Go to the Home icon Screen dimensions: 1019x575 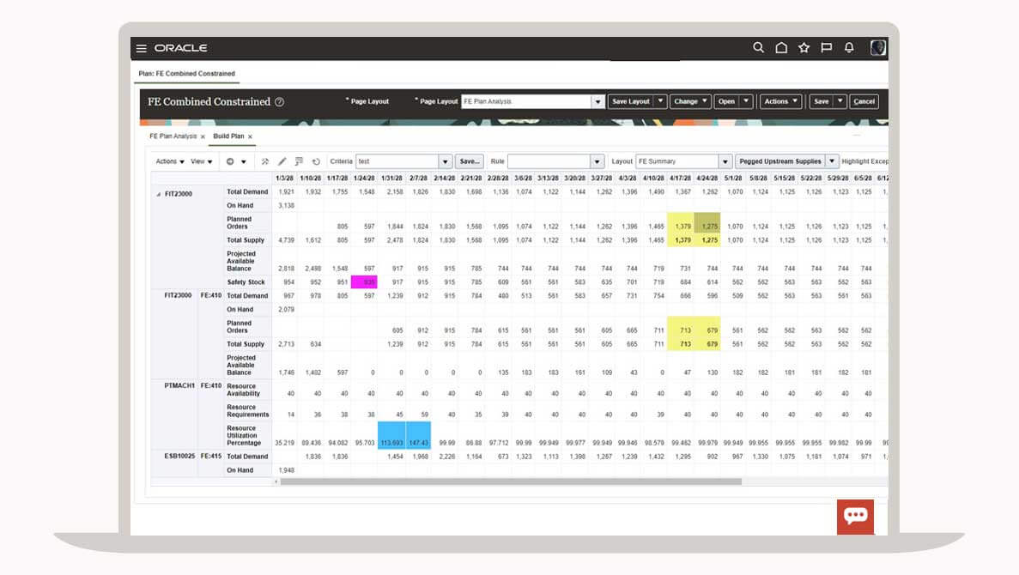(x=781, y=48)
